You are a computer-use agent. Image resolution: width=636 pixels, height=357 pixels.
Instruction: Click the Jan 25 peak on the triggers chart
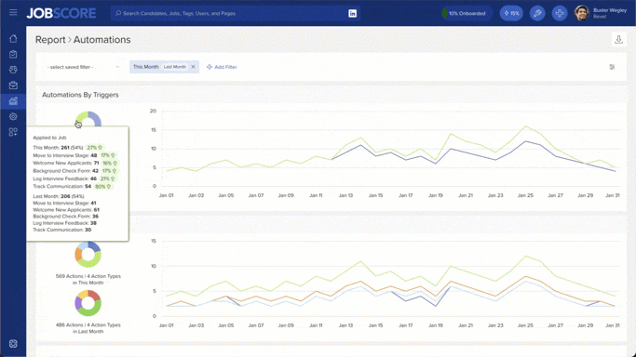[x=526, y=126]
